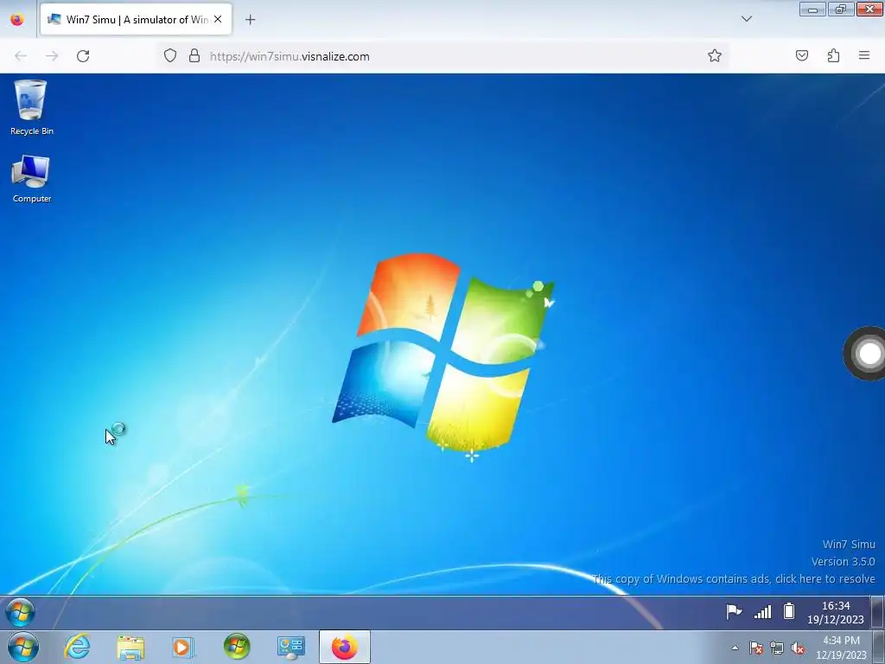This screenshot has height=664, width=885.
Task: Open the Firefox application menu
Action: (x=864, y=55)
